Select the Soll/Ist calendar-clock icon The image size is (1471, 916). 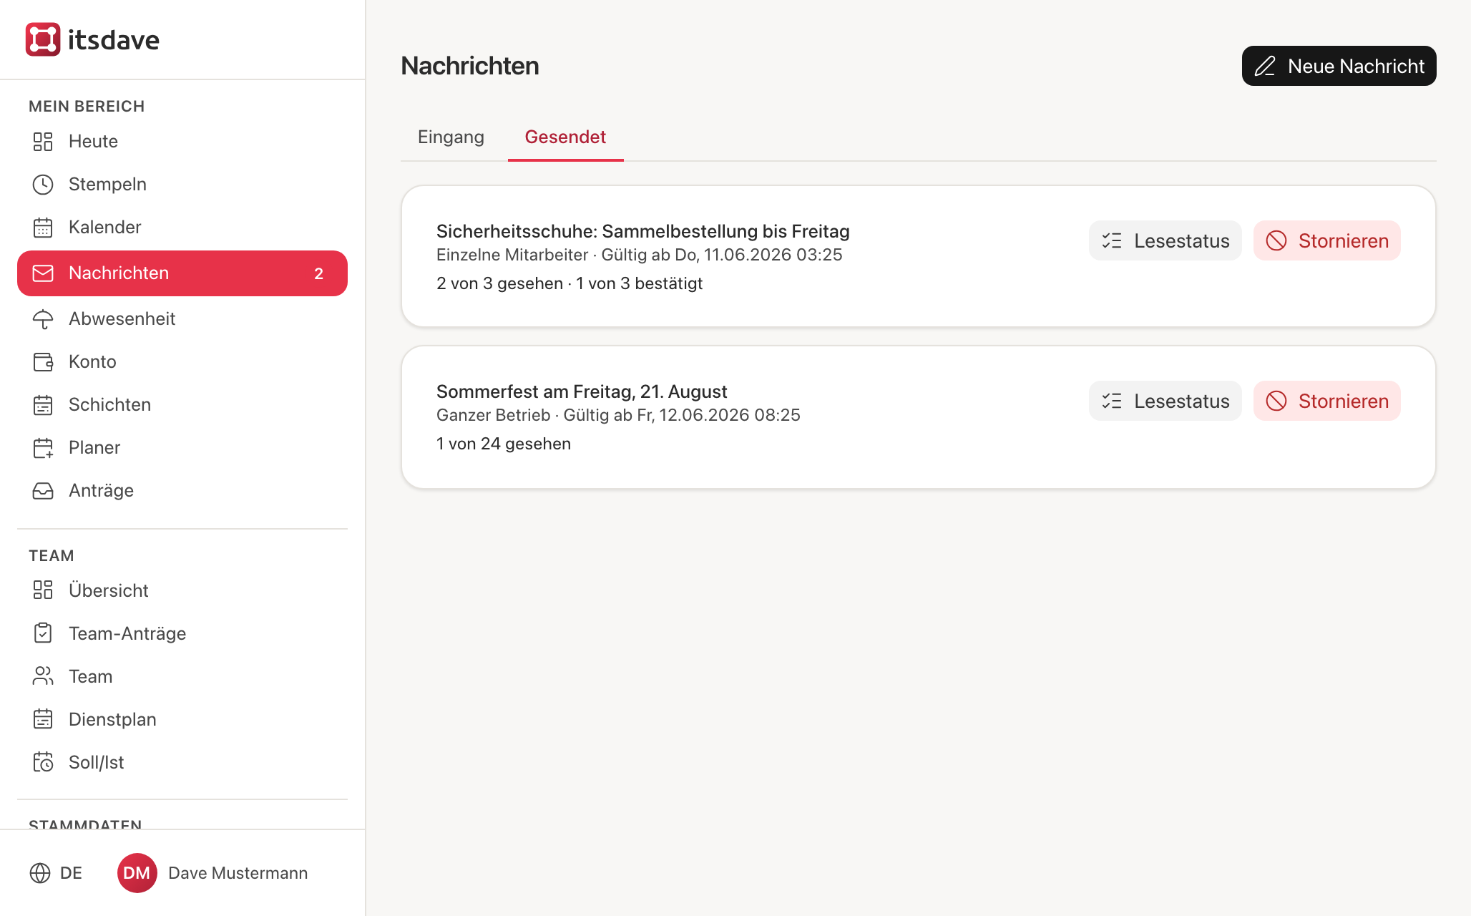click(x=43, y=762)
